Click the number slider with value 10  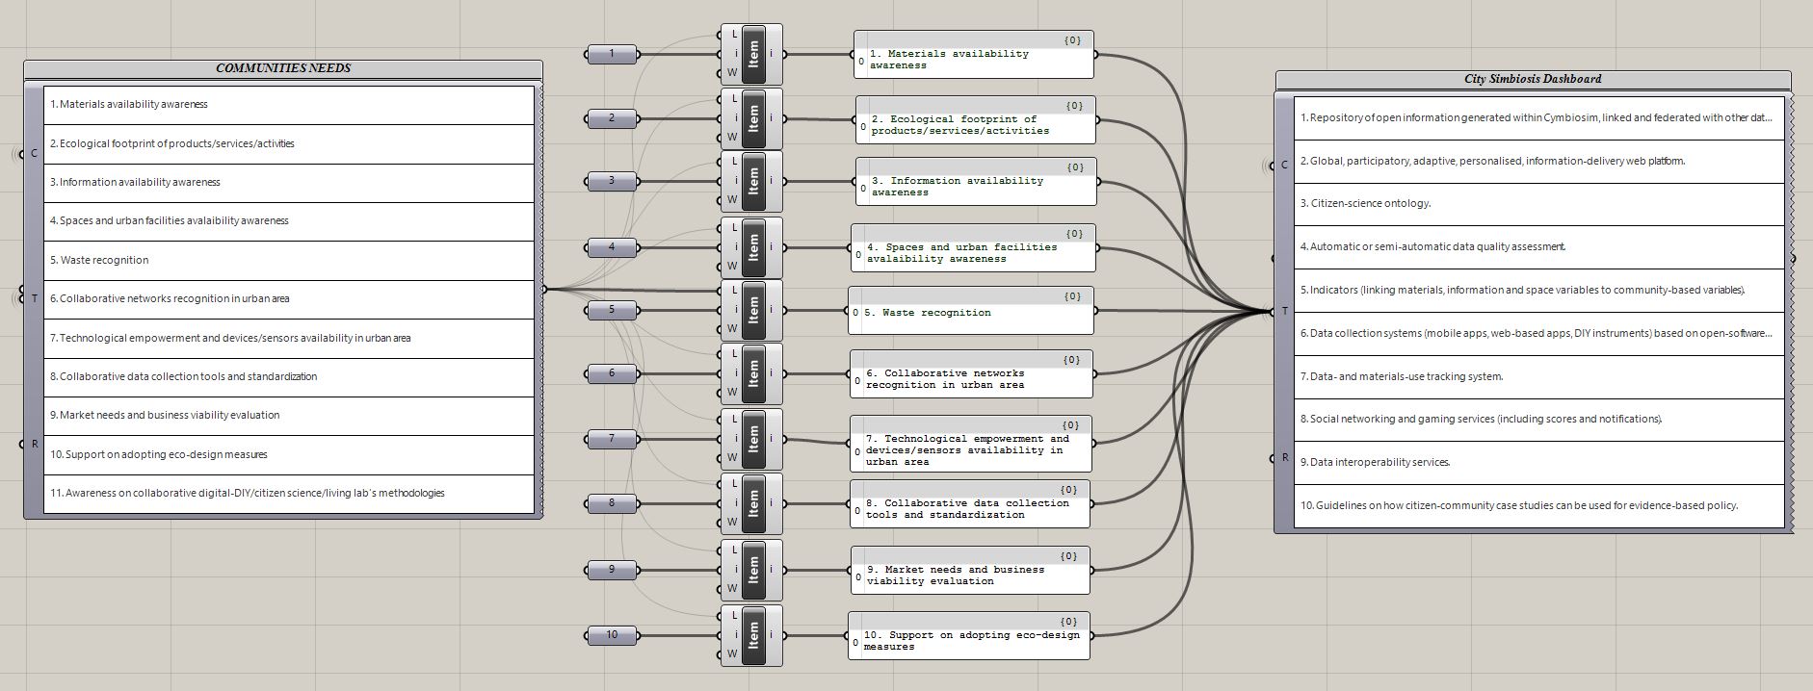(x=612, y=635)
